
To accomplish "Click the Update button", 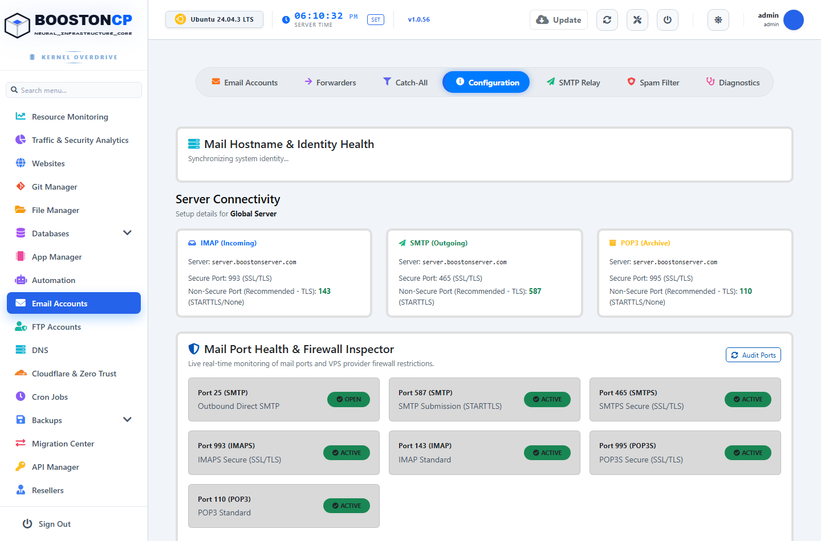I will click(559, 20).
